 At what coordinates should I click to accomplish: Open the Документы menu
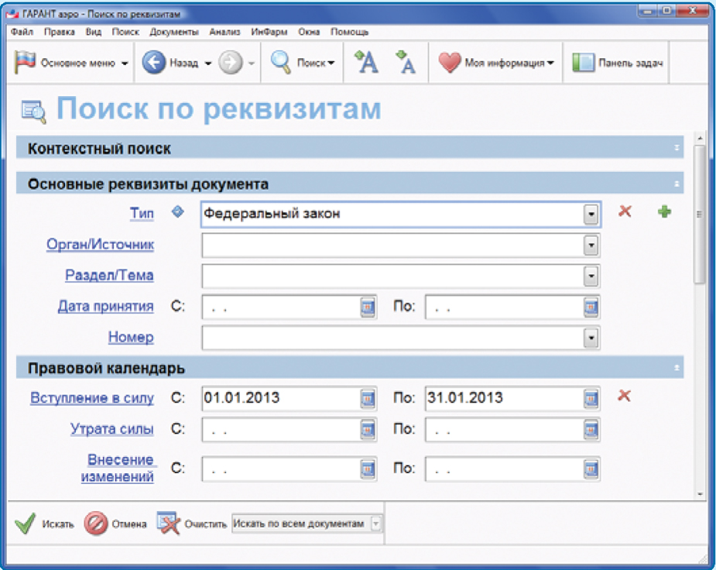[175, 33]
